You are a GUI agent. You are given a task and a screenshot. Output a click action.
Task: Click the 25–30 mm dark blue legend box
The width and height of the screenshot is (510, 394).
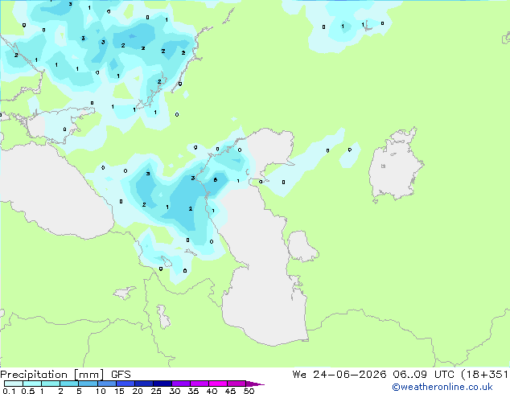(162, 384)
